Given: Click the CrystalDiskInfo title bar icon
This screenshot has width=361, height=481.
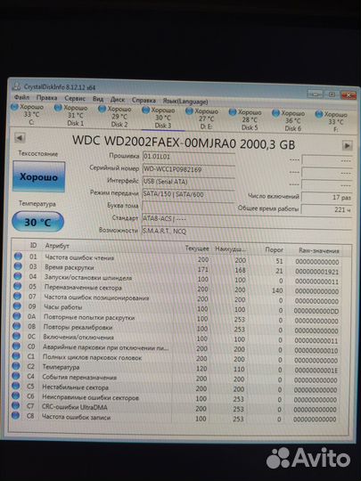Looking at the screenshot, I should tap(17, 86).
